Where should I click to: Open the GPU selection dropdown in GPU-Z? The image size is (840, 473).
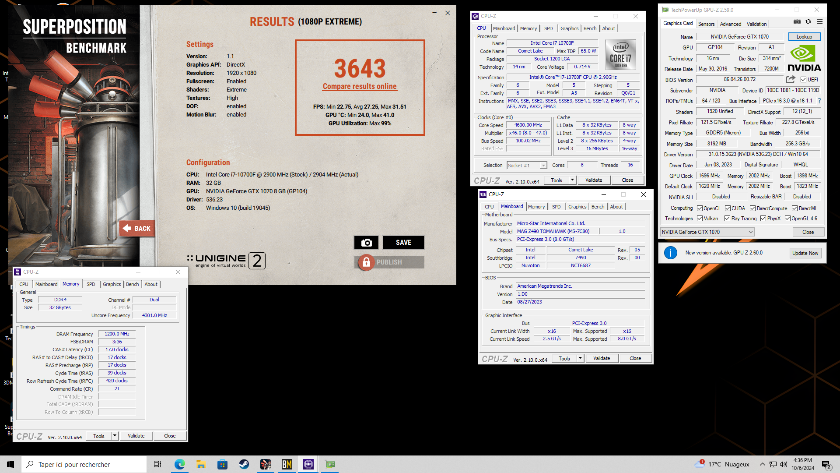(707, 232)
